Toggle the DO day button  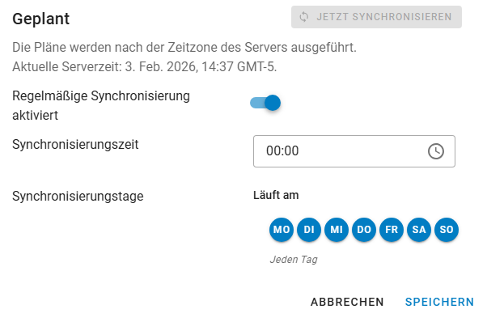tap(364, 230)
